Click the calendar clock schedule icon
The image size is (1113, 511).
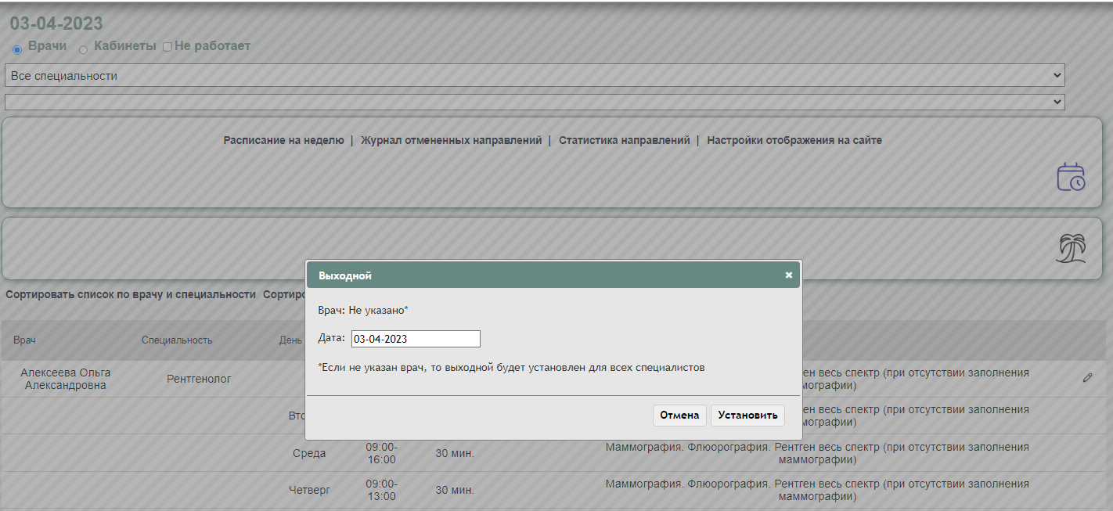[1071, 177]
